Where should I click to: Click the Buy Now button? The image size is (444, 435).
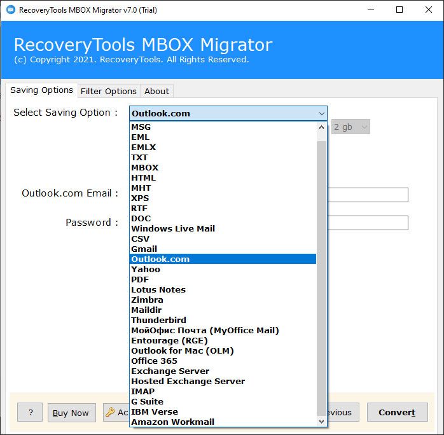click(72, 413)
